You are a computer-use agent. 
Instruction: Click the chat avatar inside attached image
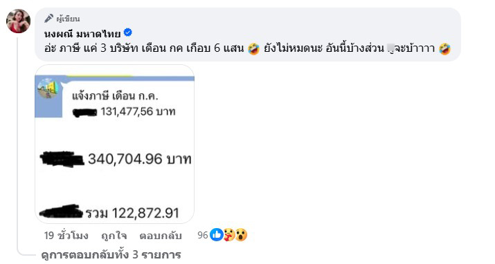(48, 88)
